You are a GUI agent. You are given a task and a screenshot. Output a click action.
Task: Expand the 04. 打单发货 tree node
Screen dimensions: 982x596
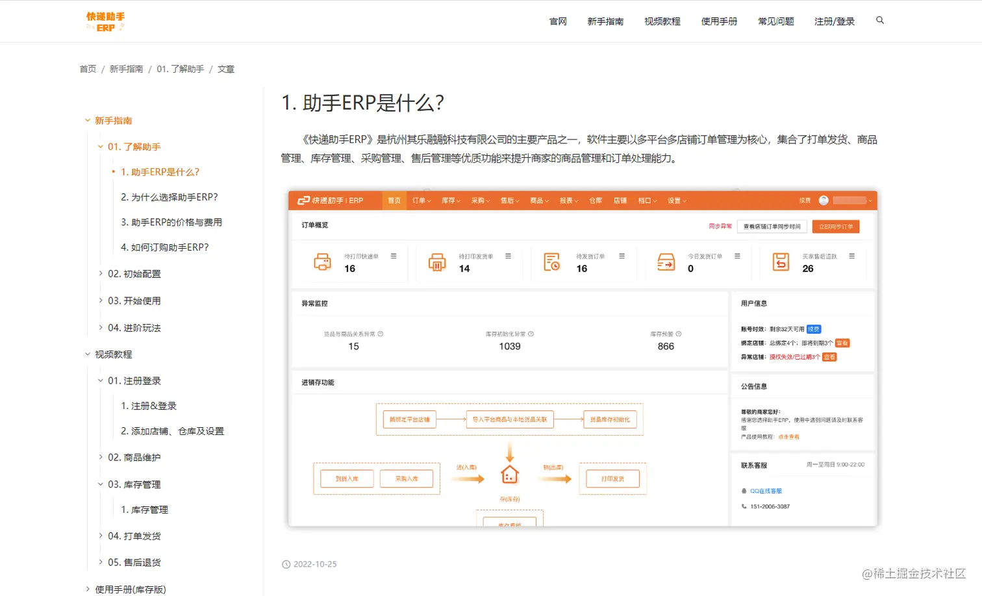click(x=101, y=536)
